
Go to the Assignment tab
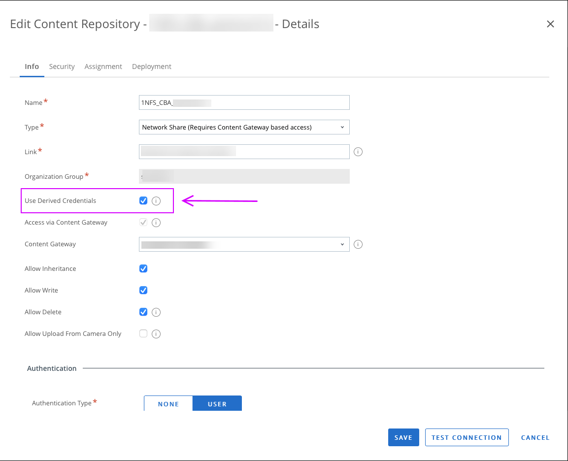[103, 66]
